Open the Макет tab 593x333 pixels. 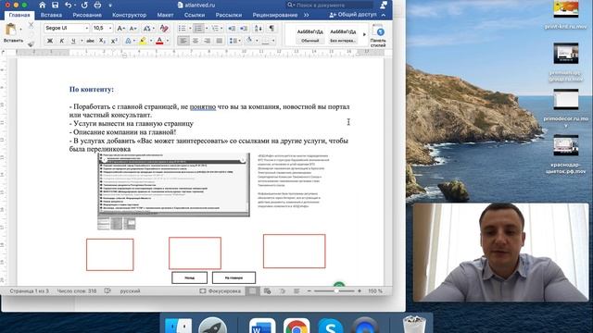pos(165,15)
